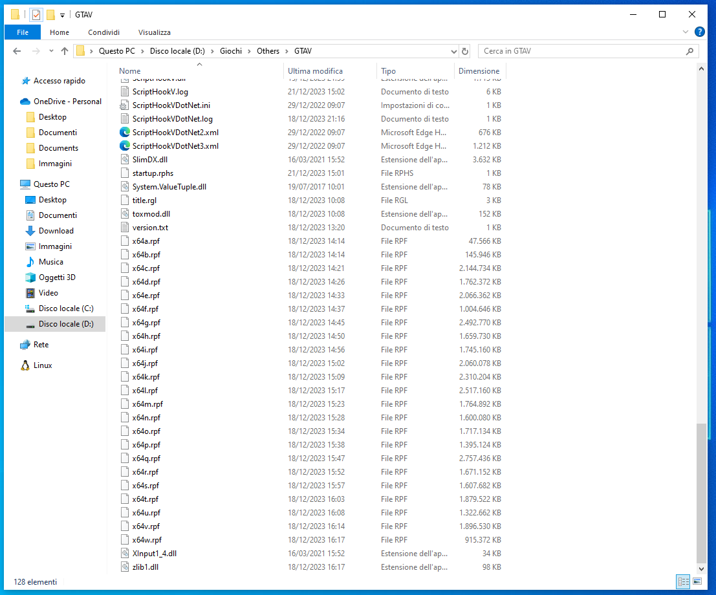Select the toxmod.dll file
Image resolution: width=716 pixels, height=595 pixels.
[151, 213]
